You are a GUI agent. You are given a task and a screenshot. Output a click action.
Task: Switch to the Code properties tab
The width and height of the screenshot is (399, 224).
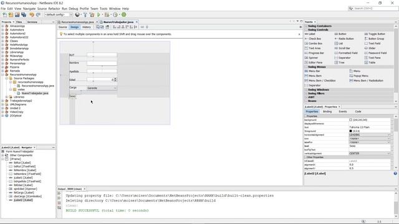[358, 111]
